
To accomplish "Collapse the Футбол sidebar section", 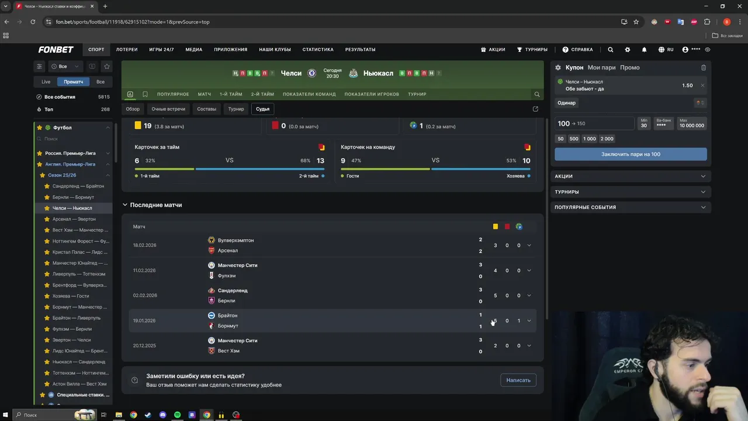I will (x=108, y=127).
